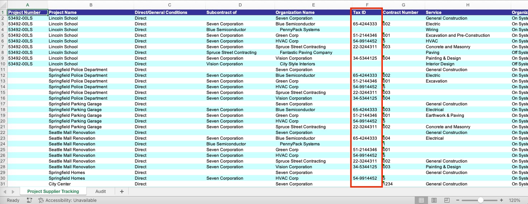Click the City Center project cell
This screenshot has height=204, width=528.
coord(60,184)
